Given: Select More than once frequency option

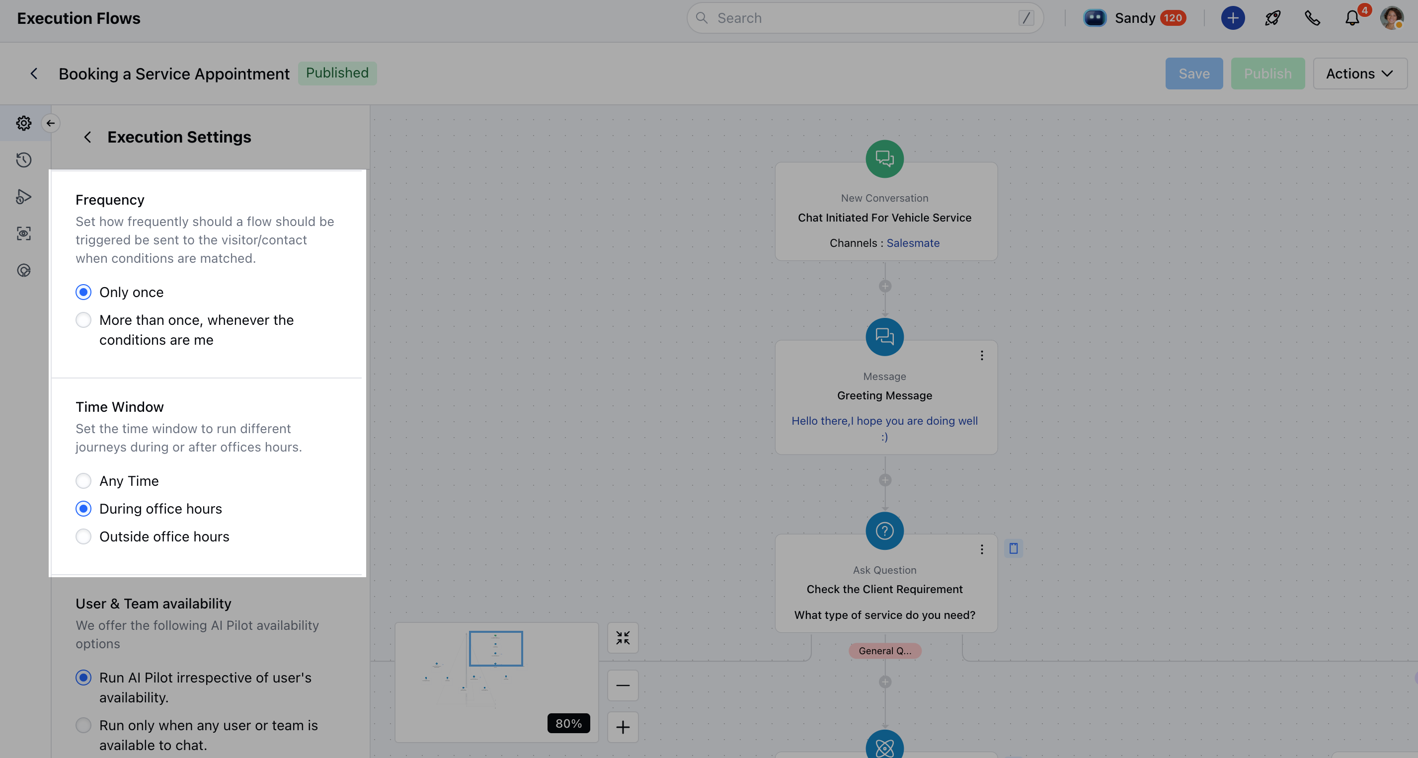Looking at the screenshot, I should click(x=83, y=320).
